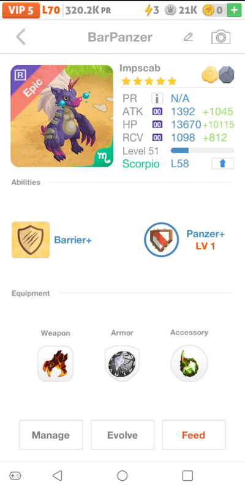Select the Armor equipment slot
The image size is (245, 490).
122,364
